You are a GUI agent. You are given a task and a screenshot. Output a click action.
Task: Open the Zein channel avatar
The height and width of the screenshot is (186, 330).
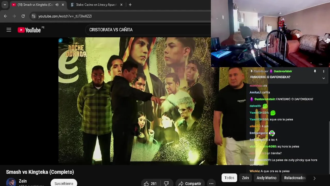click(11, 182)
